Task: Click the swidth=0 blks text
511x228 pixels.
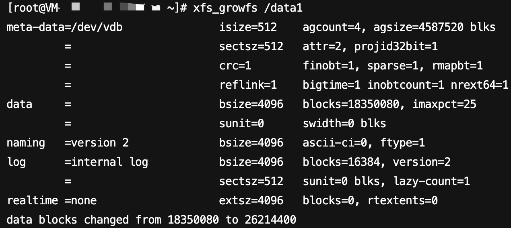Action: (344, 124)
